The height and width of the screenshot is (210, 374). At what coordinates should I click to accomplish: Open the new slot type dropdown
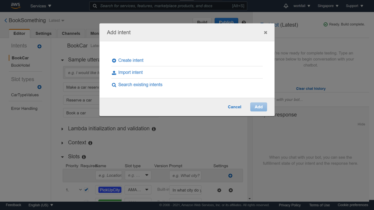tap(138, 175)
